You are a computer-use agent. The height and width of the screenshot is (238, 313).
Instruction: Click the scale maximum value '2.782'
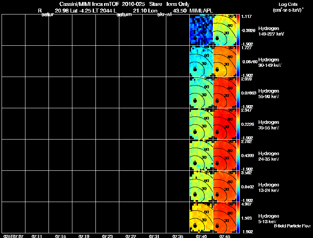[246, 142]
